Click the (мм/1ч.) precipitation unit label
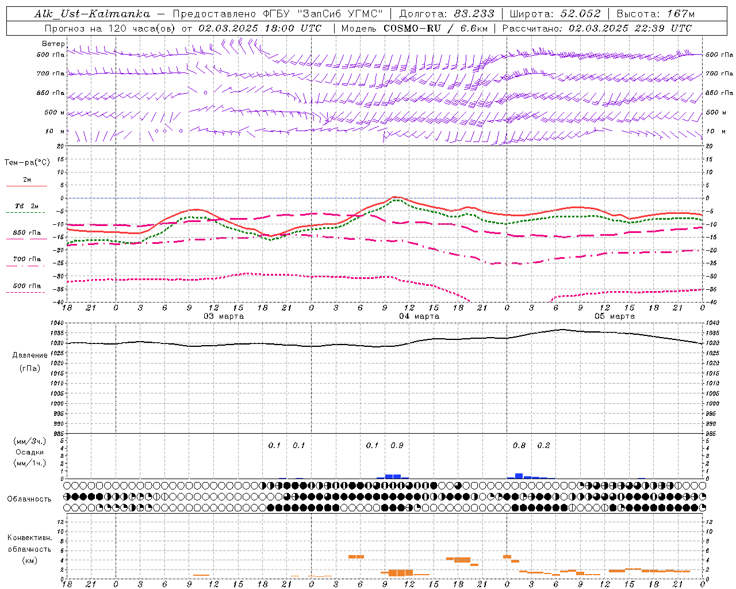 30,463
